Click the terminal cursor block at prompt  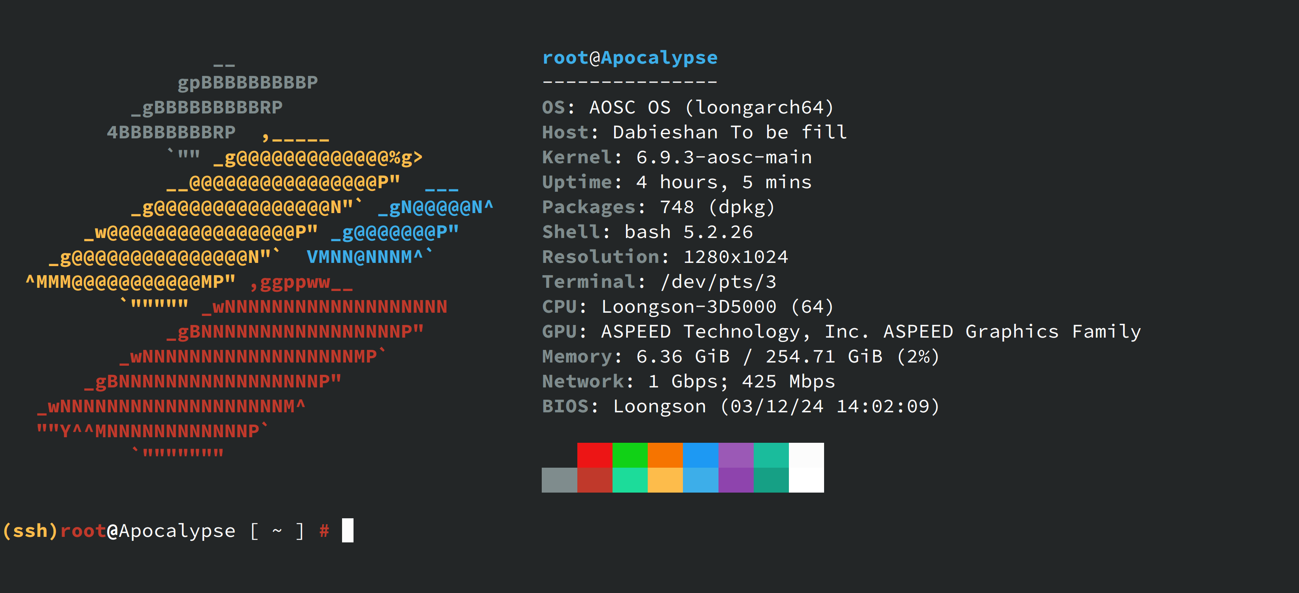[x=348, y=531]
